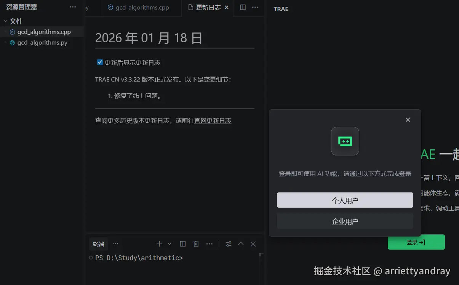Create a new terminal with plus icon
Viewport: 459px width, 285px height.
click(x=160, y=244)
